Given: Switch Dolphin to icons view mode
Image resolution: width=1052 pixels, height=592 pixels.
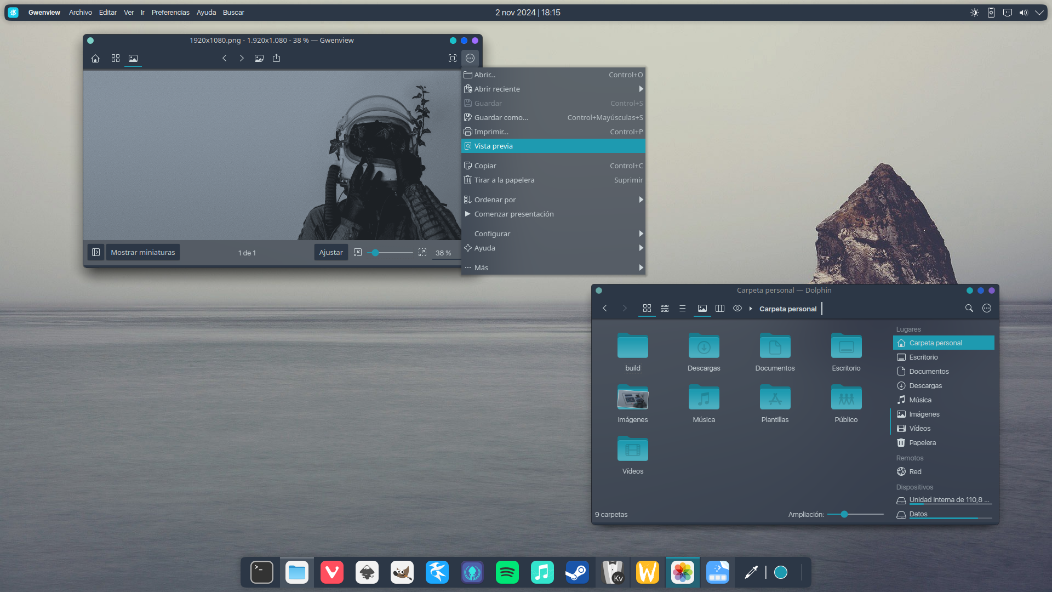Looking at the screenshot, I should tap(647, 309).
